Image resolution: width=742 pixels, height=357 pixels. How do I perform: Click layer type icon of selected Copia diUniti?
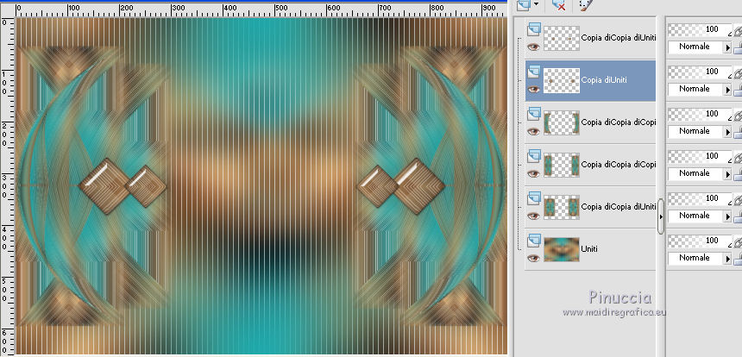(534, 72)
